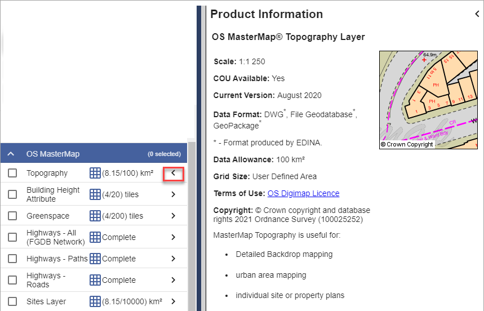Click the grid icon for Building Height Attribute
Screen dimensions: 484x311
(95, 194)
